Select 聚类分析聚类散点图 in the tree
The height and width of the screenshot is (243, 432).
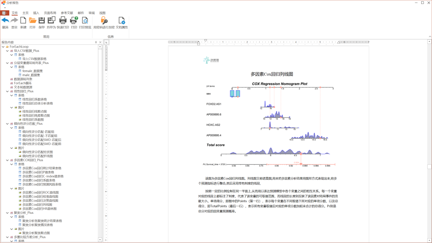pos(36,233)
